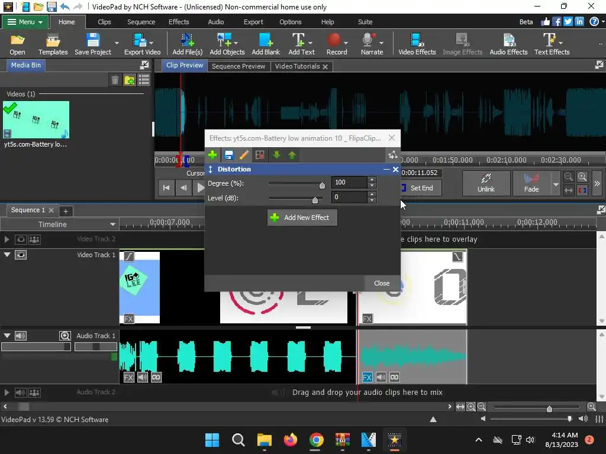606x454 pixels.
Task: Click Add Blank icon
Action: pos(266,44)
